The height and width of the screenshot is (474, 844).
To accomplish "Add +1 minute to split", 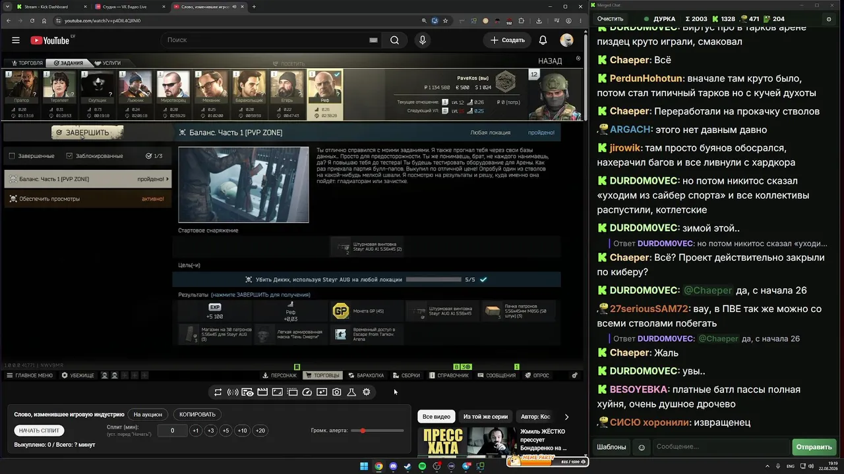I will click(196, 431).
